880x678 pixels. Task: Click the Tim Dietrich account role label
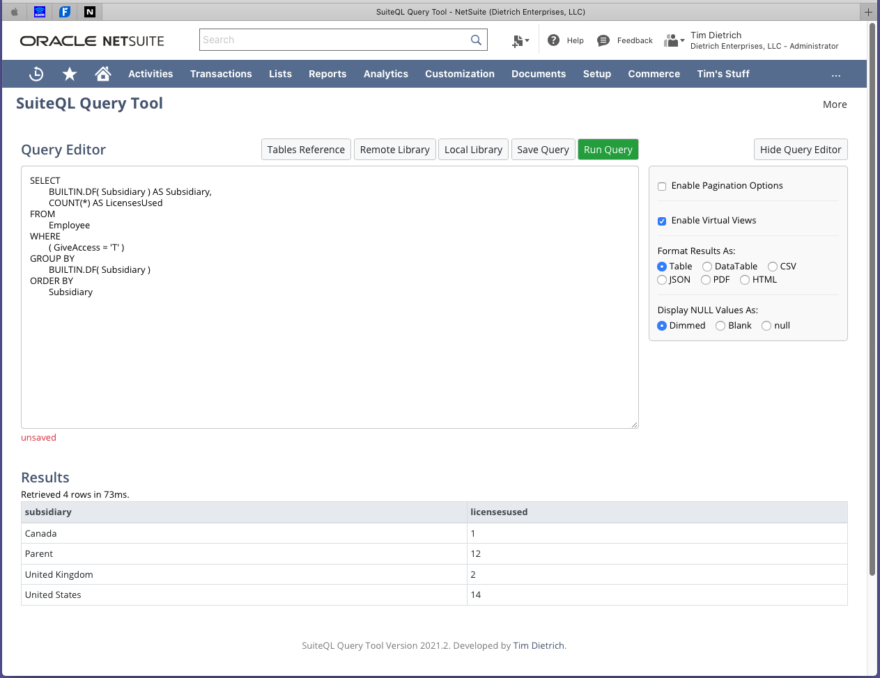tap(764, 40)
